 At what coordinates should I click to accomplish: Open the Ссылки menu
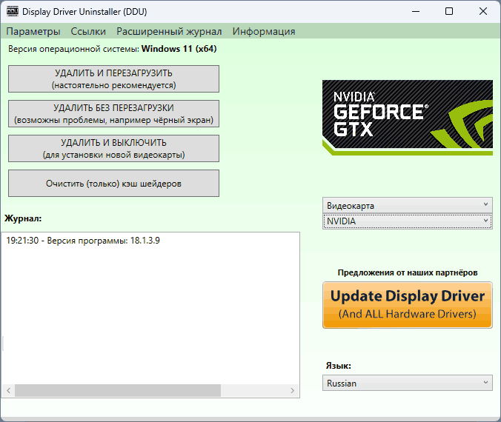click(88, 31)
